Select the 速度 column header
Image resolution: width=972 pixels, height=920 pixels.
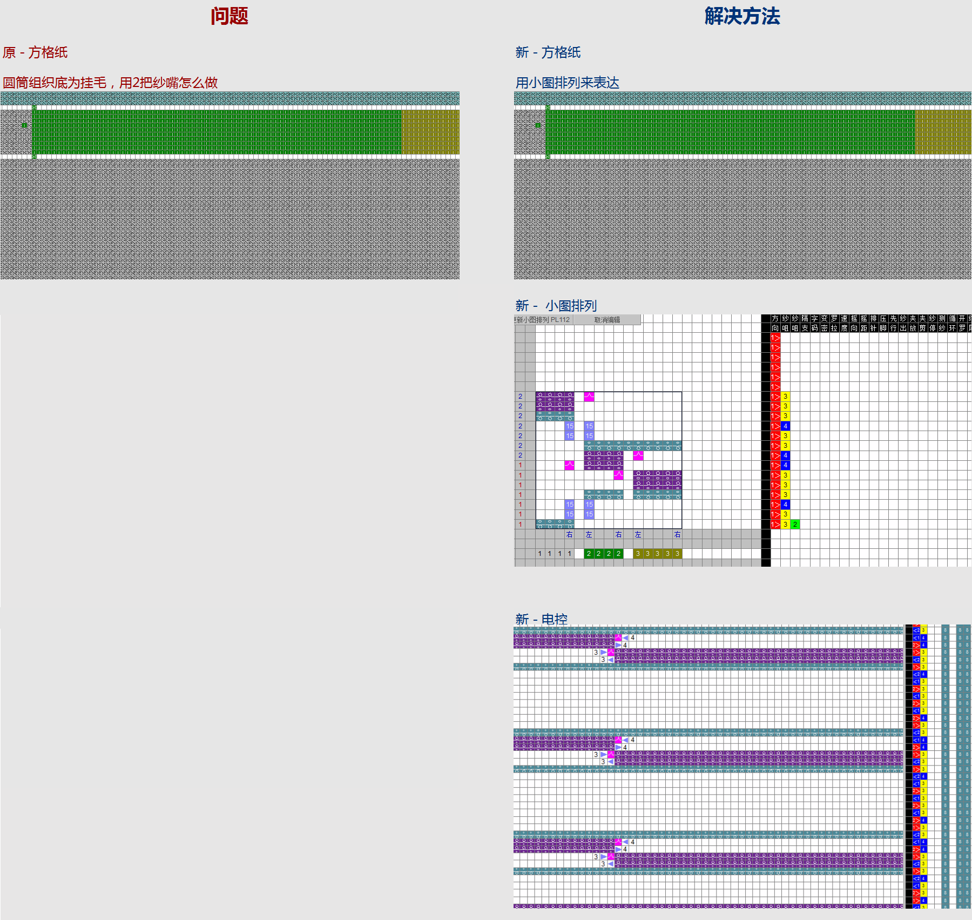point(844,323)
